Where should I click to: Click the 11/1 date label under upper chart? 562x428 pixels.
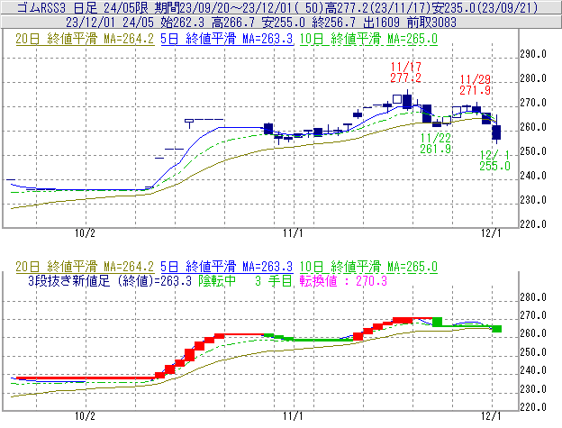tap(293, 233)
